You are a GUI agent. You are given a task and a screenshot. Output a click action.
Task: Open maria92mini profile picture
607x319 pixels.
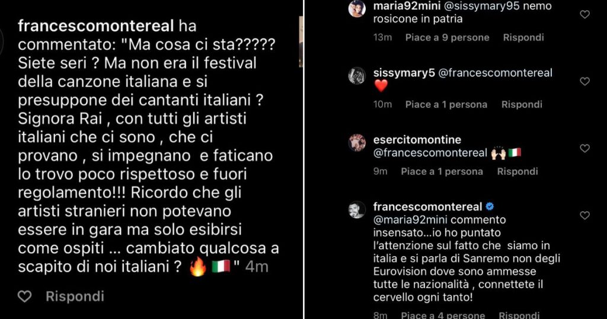[x=356, y=9]
